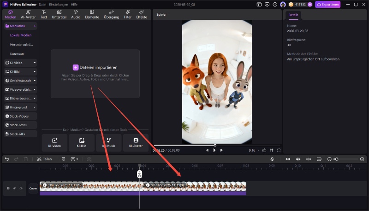Viewport: 369px width, 211px height.
Task: Open the Datei menu
Action: [x=42, y=5]
